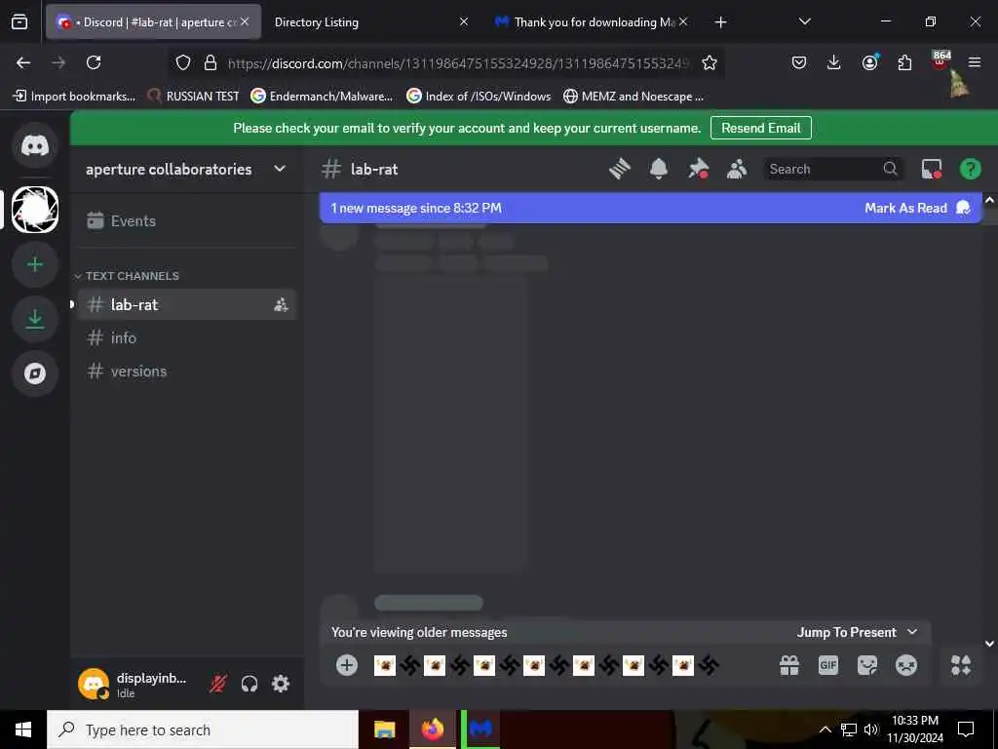This screenshot has width=998, height=749.
Task: Open the sticker picker
Action: [x=866, y=665]
